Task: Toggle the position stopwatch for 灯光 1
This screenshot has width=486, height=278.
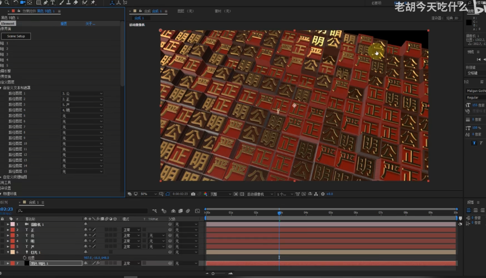Action: coord(25,258)
